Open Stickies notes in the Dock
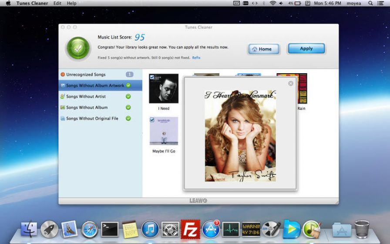 coord(130,229)
